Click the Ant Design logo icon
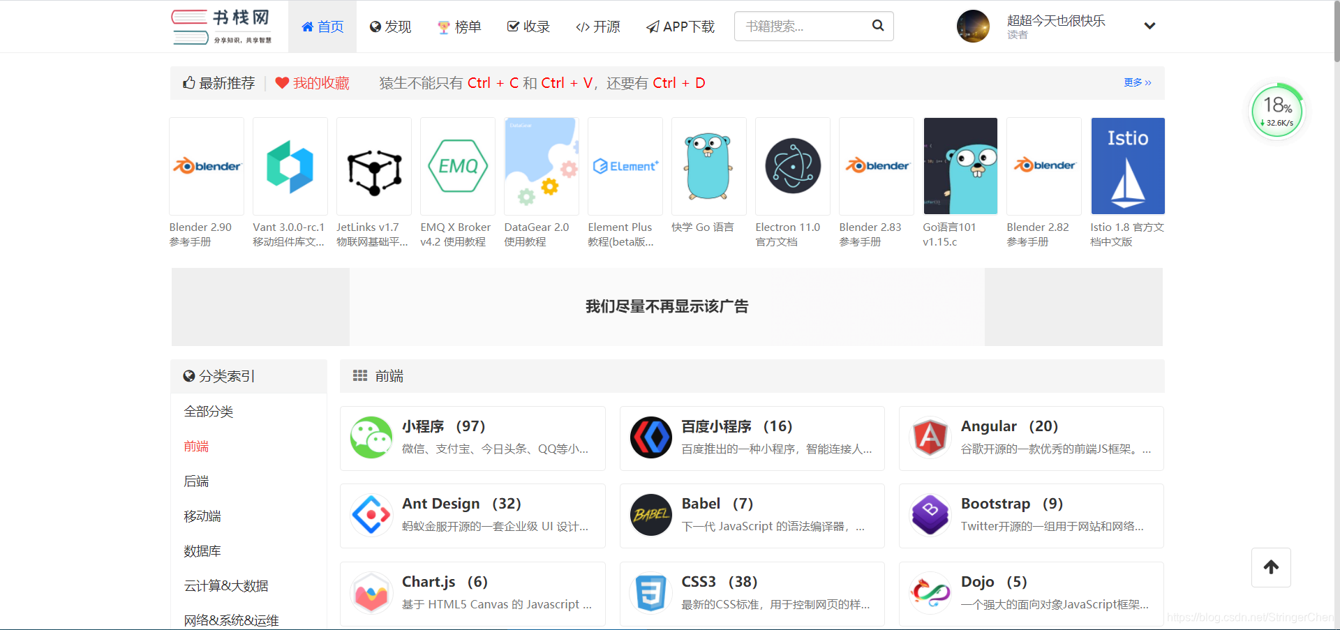The width and height of the screenshot is (1340, 630). click(371, 515)
